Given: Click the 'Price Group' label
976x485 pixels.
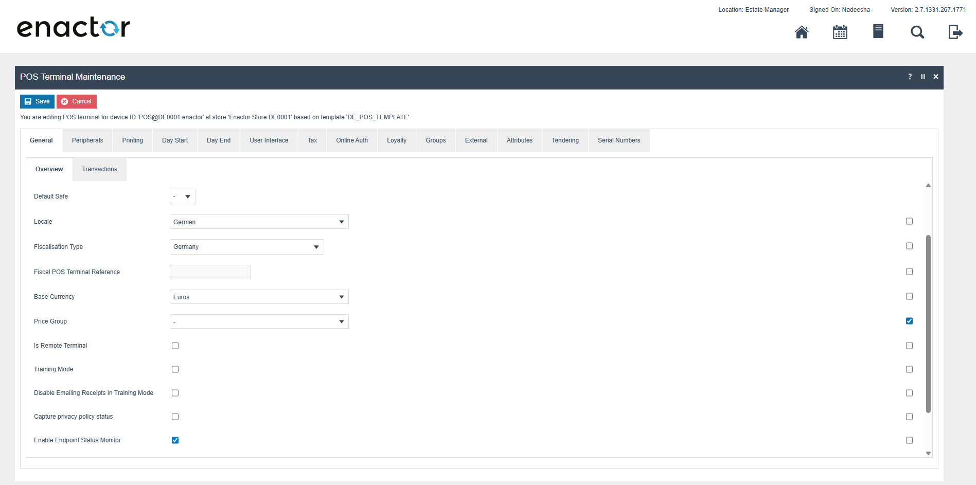Looking at the screenshot, I should click(x=50, y=321).
